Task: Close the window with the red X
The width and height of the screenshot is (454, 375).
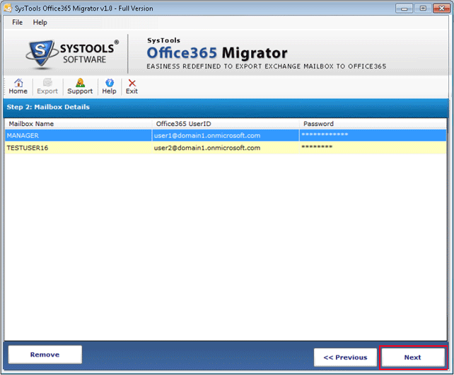Action: pos(441,8)
